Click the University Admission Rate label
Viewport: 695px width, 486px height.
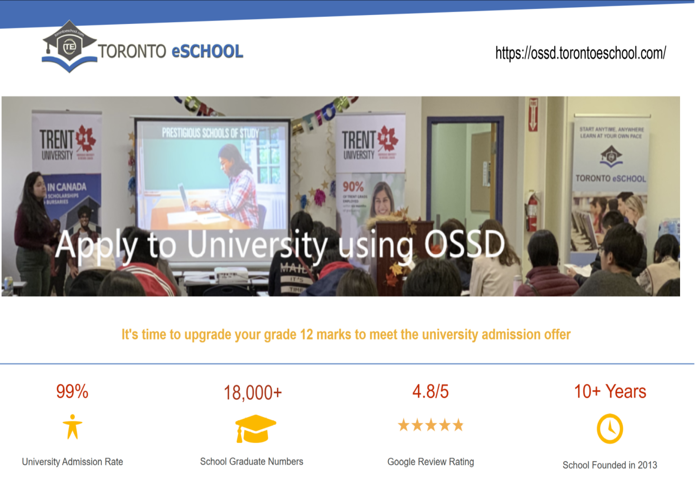coord(72,462)
